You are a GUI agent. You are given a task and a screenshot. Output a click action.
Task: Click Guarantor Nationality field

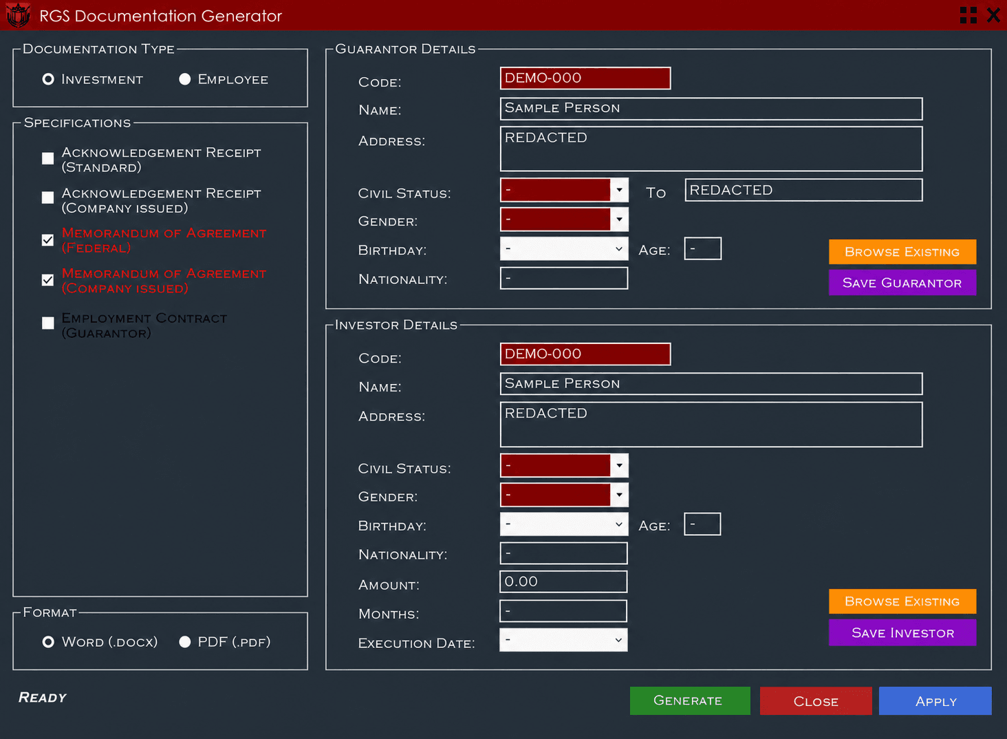click(564, 278)
